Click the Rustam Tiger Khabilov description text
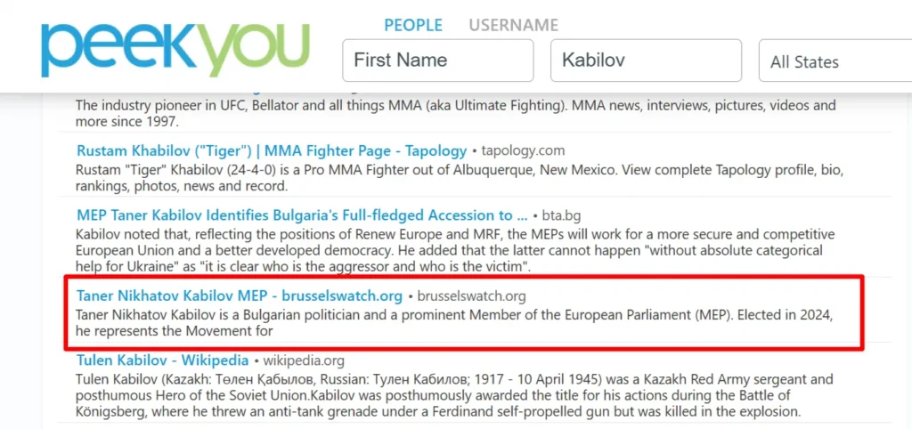This screenshot has width=912, height=429. (x=460, y=179)
